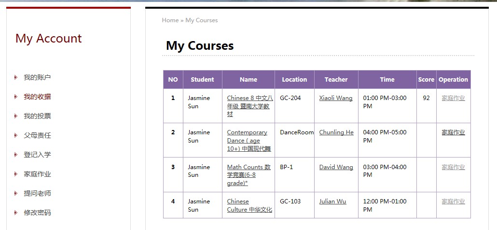
Task: Click the My Account sidebar heading
Action: coord(49,38)
